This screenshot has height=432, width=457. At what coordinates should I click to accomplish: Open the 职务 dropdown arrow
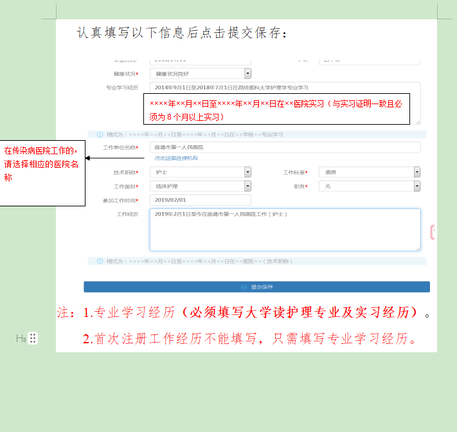[x=417, y=186]
